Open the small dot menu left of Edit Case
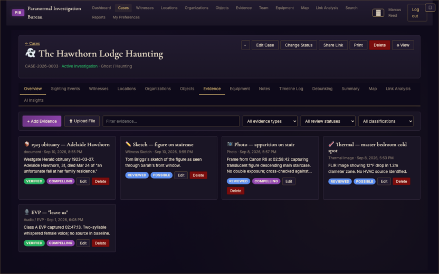This screenshot has width=439, height=274. pyautogui.click(x=245, y=45)
